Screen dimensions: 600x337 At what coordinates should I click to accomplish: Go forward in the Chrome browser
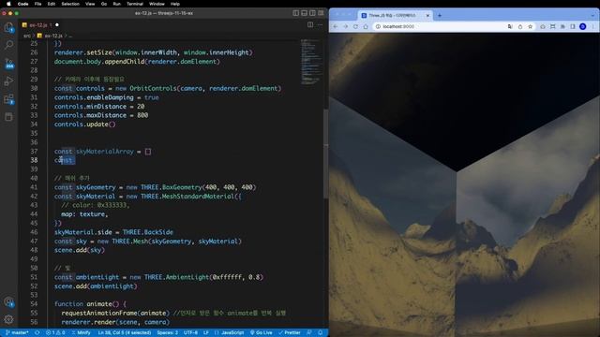tap(346, 26)
